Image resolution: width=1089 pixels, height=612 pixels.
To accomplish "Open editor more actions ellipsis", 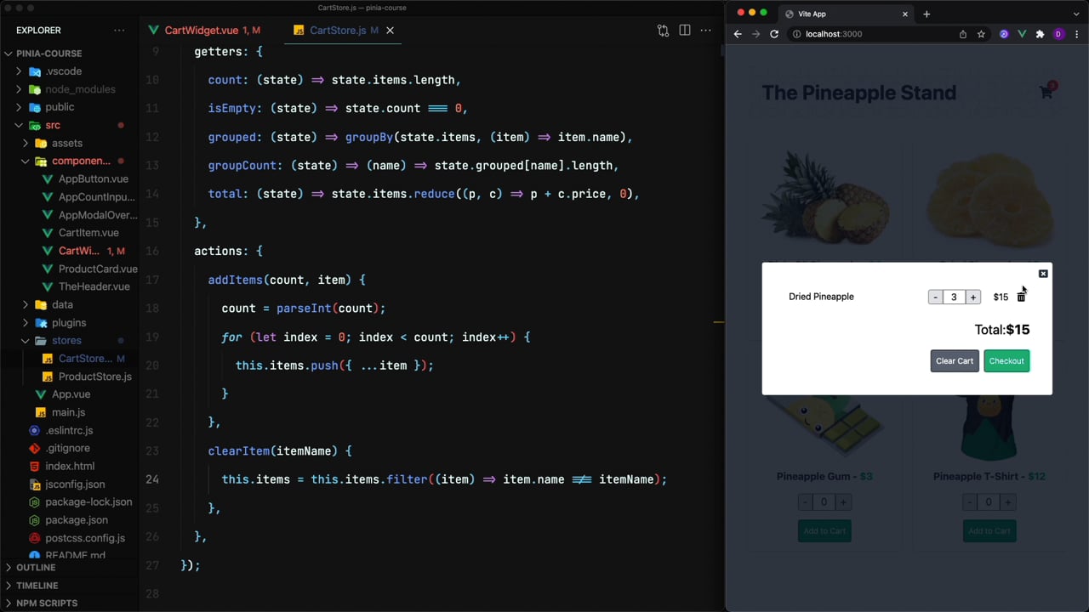I will (705, 31).
